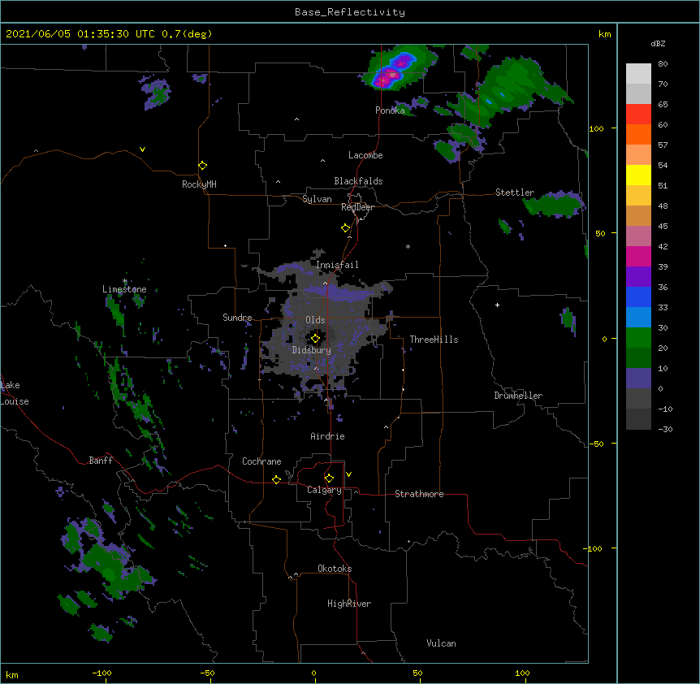The height and width of the screenshot is (684, 700).
Task: Click the yellow diamond marker above Calgary label
Action: tap(329, 478)
